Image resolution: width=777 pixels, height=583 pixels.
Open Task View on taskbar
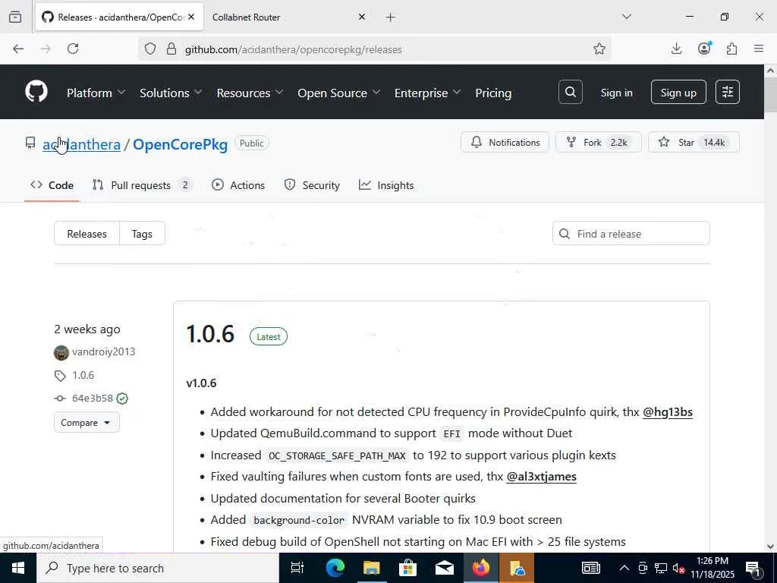297,568
